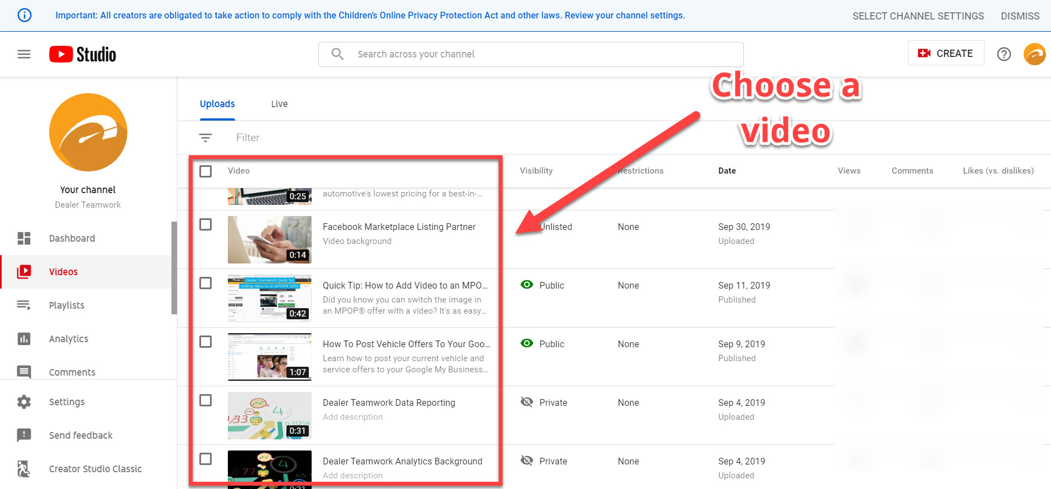1051x489 pixels.
Task: Click the title Facebook Marketplace Listing Partner
Action: [399, 227]
